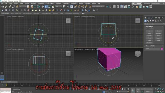Select the Select and Link tool
This screenshot has height=93, width=165.
[x=10, y=7]
